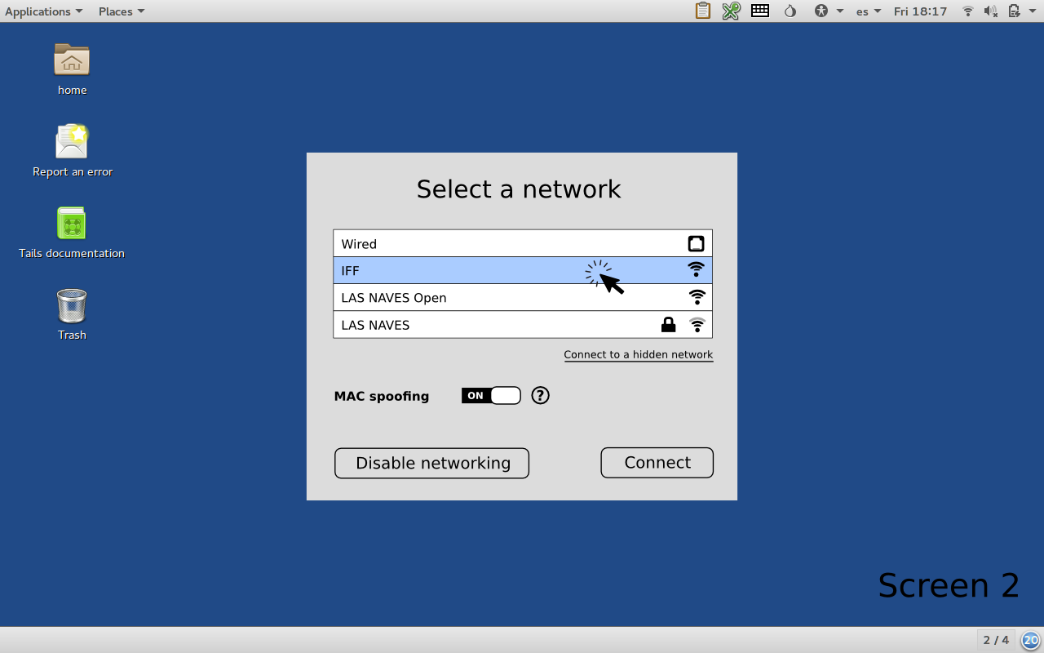Open the password keys applet in top panel

tap(731, 11)
